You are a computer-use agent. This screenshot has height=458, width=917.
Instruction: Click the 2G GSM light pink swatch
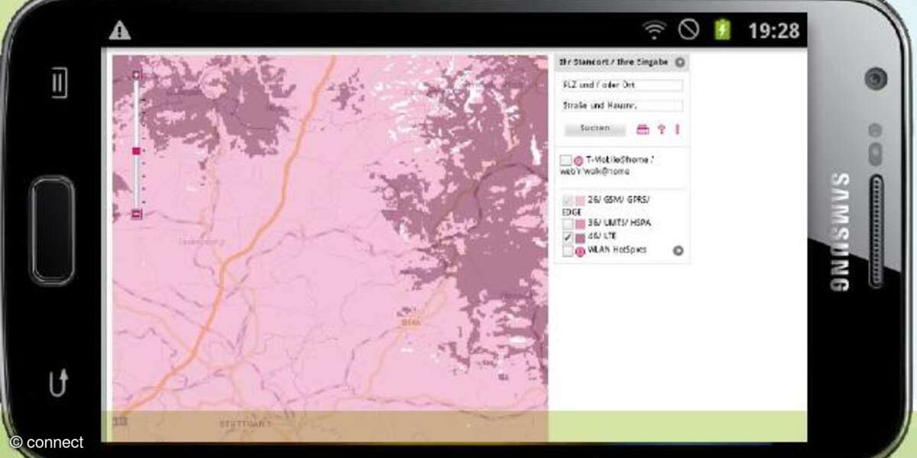580,201
